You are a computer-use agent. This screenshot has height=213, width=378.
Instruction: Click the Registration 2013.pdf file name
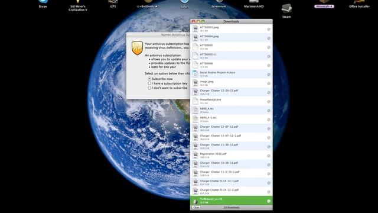click(x=213, y=154)
